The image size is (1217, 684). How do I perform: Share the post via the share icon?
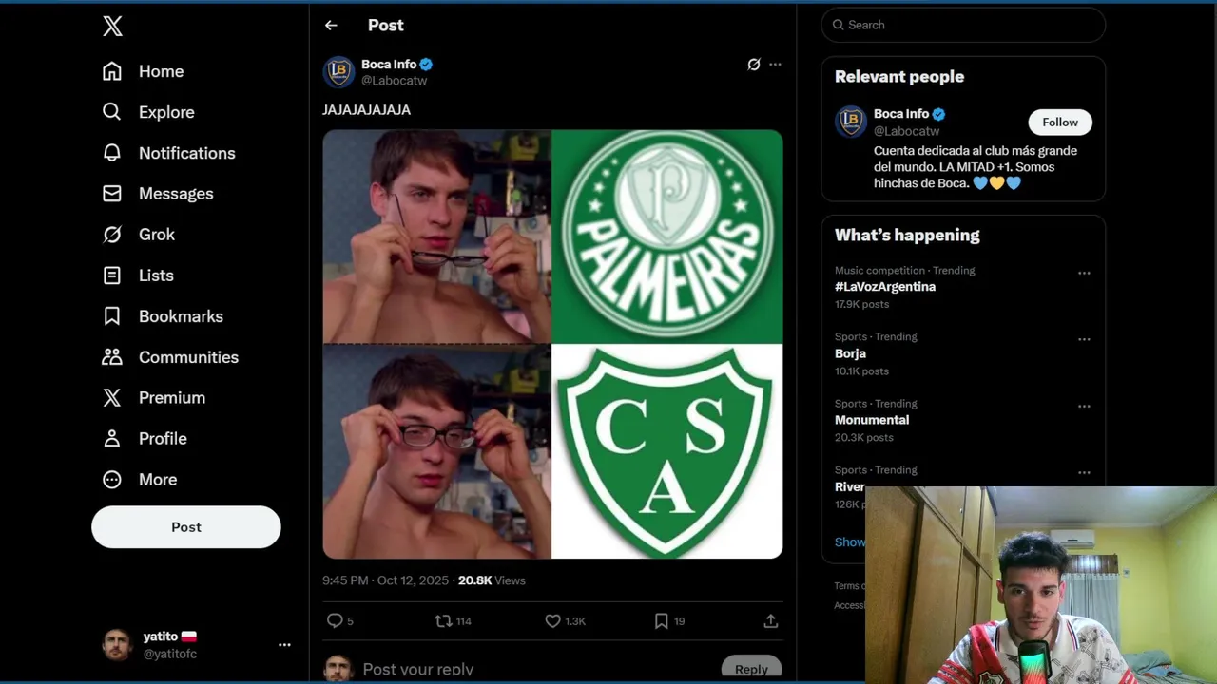(770, 620)
